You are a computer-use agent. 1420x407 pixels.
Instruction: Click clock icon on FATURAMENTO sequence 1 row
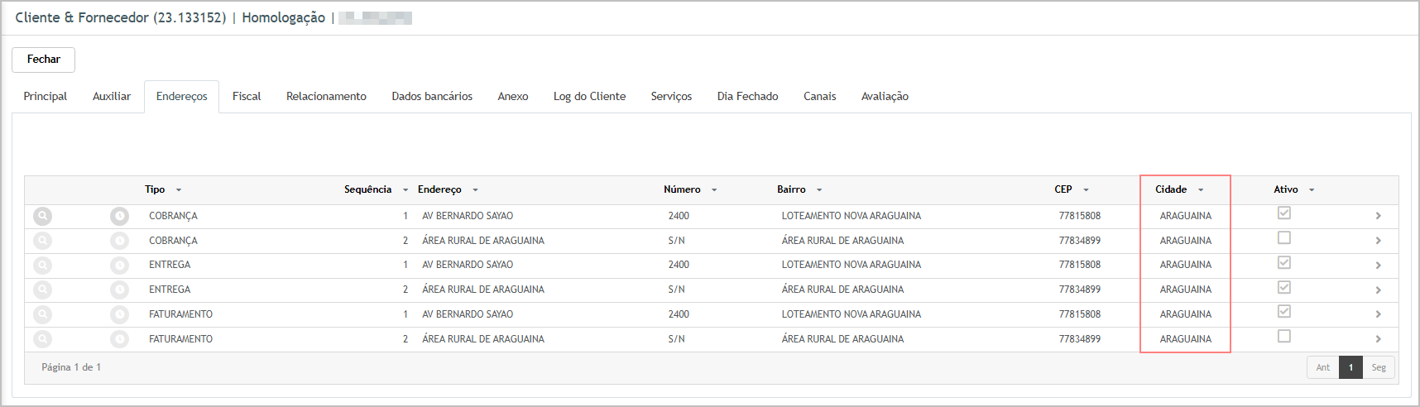[120, 314]
